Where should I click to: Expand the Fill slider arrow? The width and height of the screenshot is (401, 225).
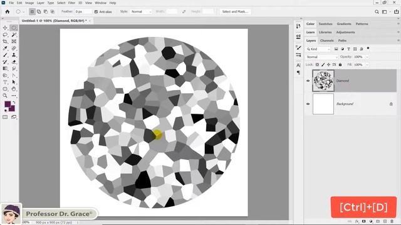pyautogui.click(x=367, y=65)
